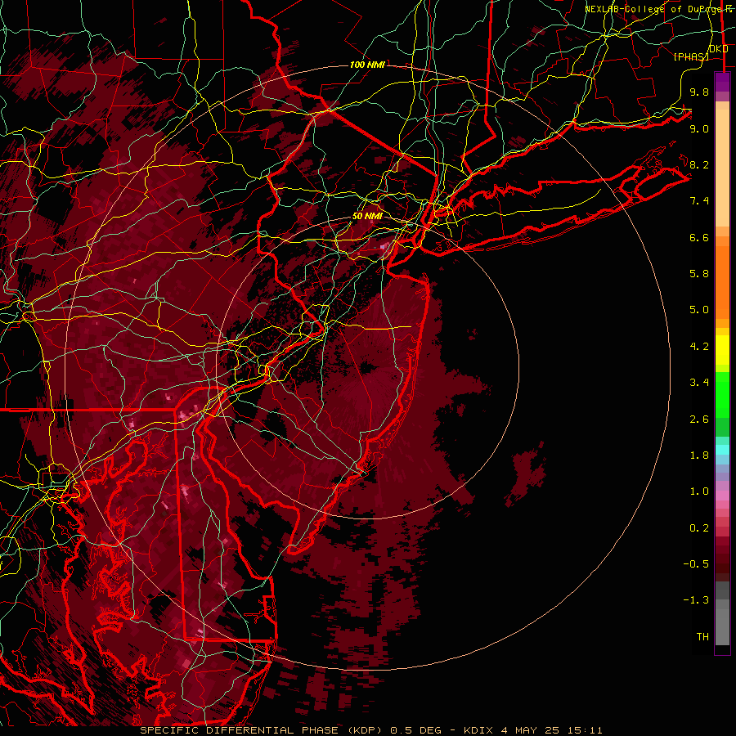736x736 pixels.
Task: Click the 5.0 legend value
Action: [x=699, y=310]
